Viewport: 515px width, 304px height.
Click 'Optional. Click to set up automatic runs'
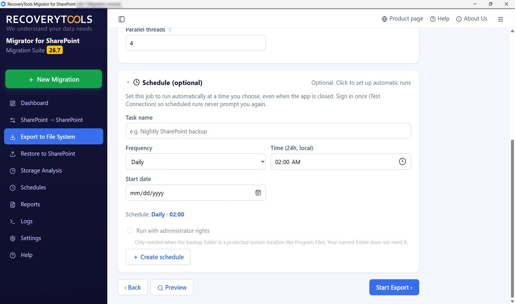(361, 83)
